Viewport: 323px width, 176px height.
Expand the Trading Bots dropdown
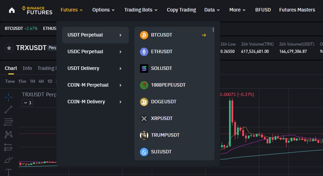[141, 10]
